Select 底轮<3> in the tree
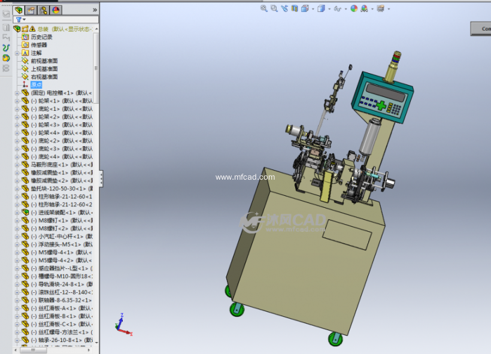Viewport: 491px width, 354px height. point(62,149)
